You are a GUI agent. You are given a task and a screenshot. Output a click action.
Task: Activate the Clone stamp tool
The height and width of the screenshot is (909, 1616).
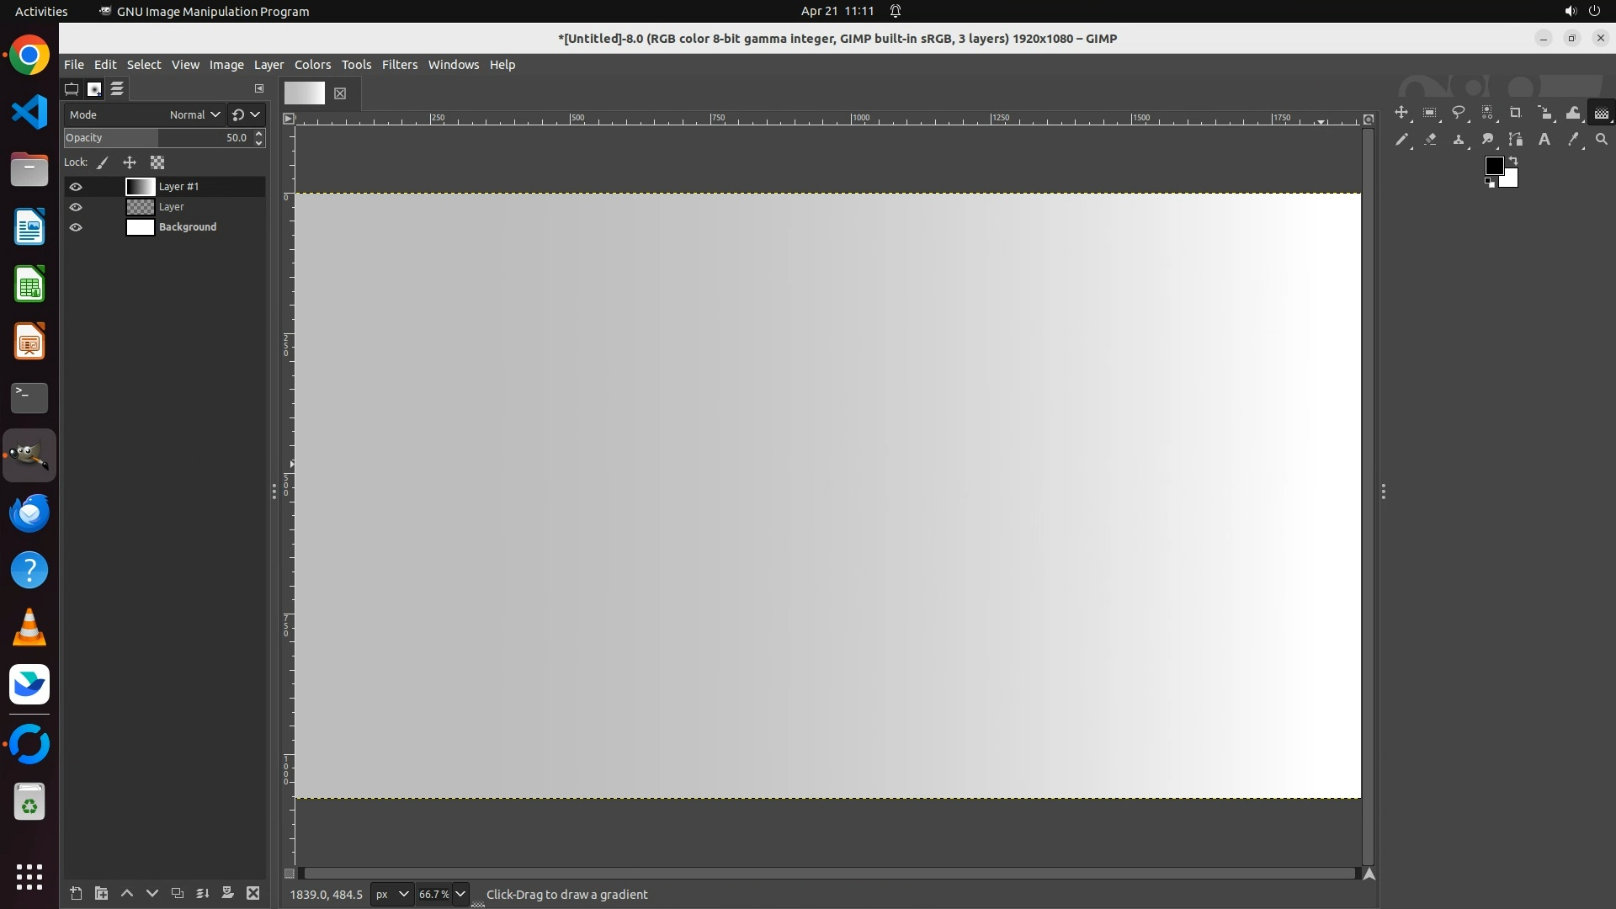[1459, 140]
